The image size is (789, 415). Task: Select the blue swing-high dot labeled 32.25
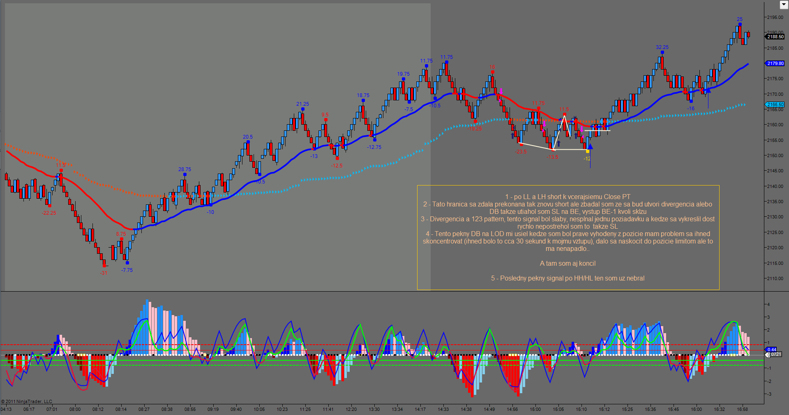coord(662,53)
